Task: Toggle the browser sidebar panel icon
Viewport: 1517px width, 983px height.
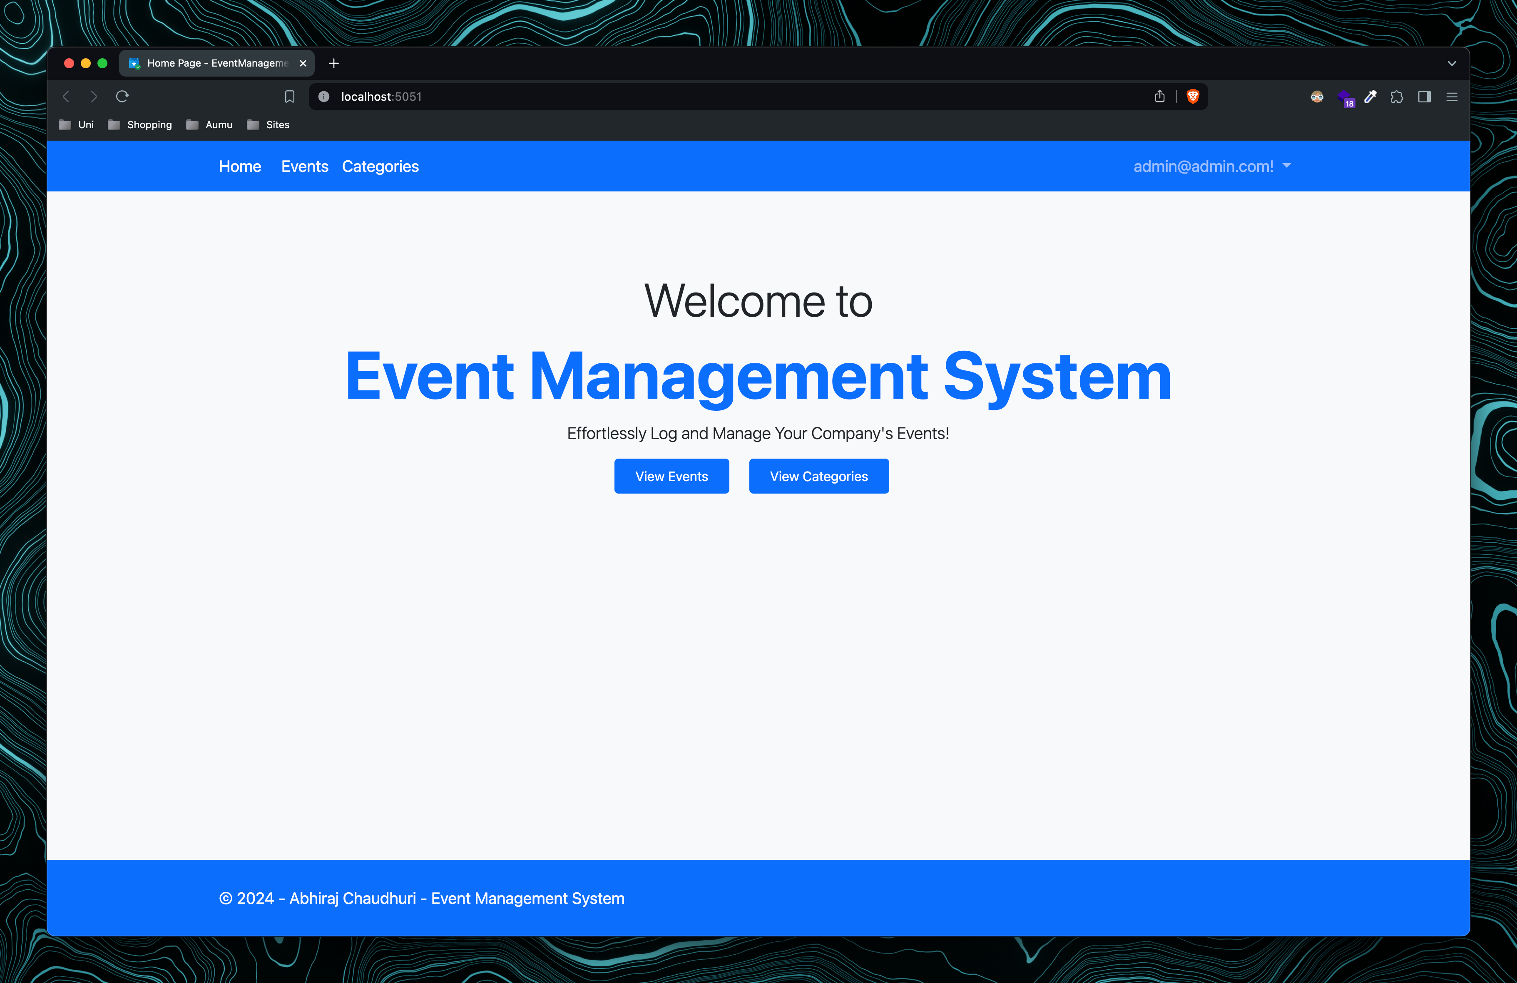Action: pyautogui.click(x=1424, y=97)
